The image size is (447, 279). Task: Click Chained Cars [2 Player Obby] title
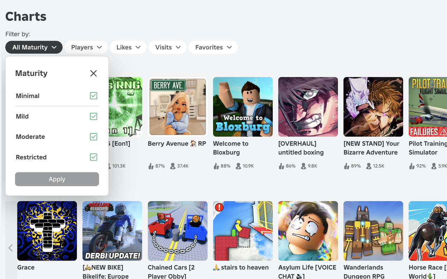coord(171,272)
